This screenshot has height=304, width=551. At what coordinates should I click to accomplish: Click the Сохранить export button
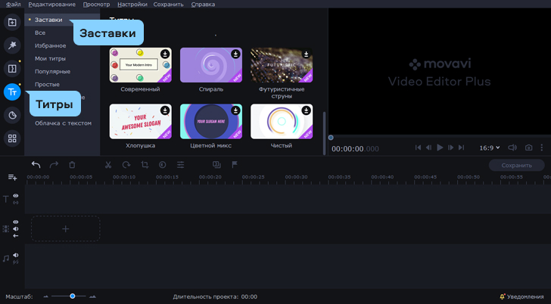pos(516,165)
